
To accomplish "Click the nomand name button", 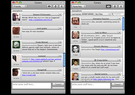I will 40,56.
